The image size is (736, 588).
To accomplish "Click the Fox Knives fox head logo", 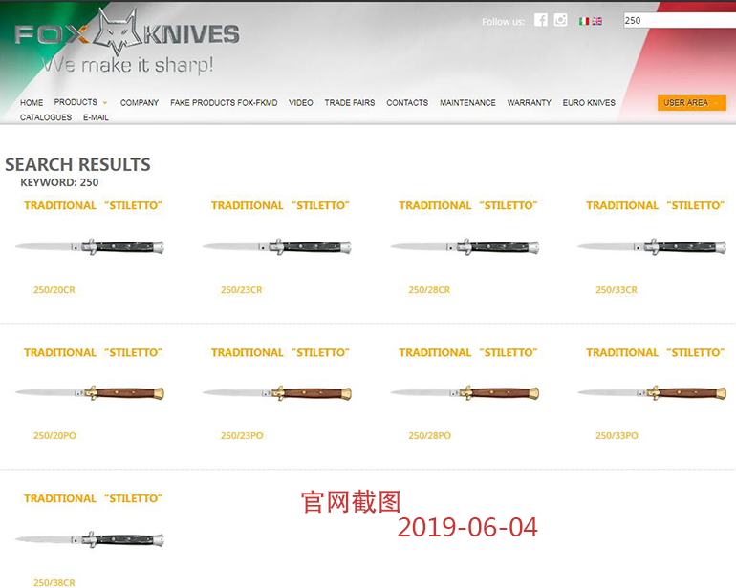I will click(118, 31).
